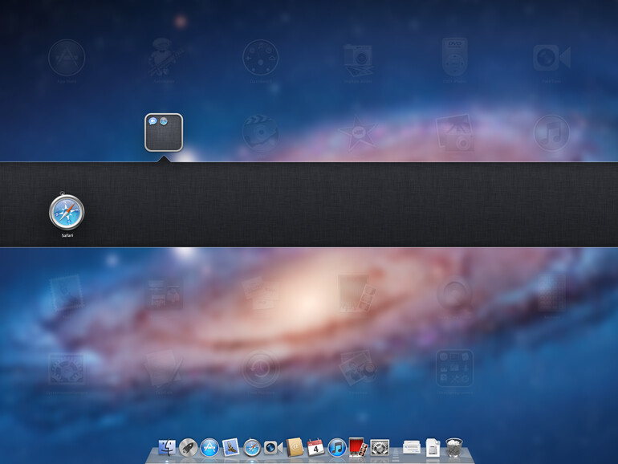Screen dimensions: 618x464
Task: Close the open Launchpad folder by clicking its icon
Action: [164, 132]
